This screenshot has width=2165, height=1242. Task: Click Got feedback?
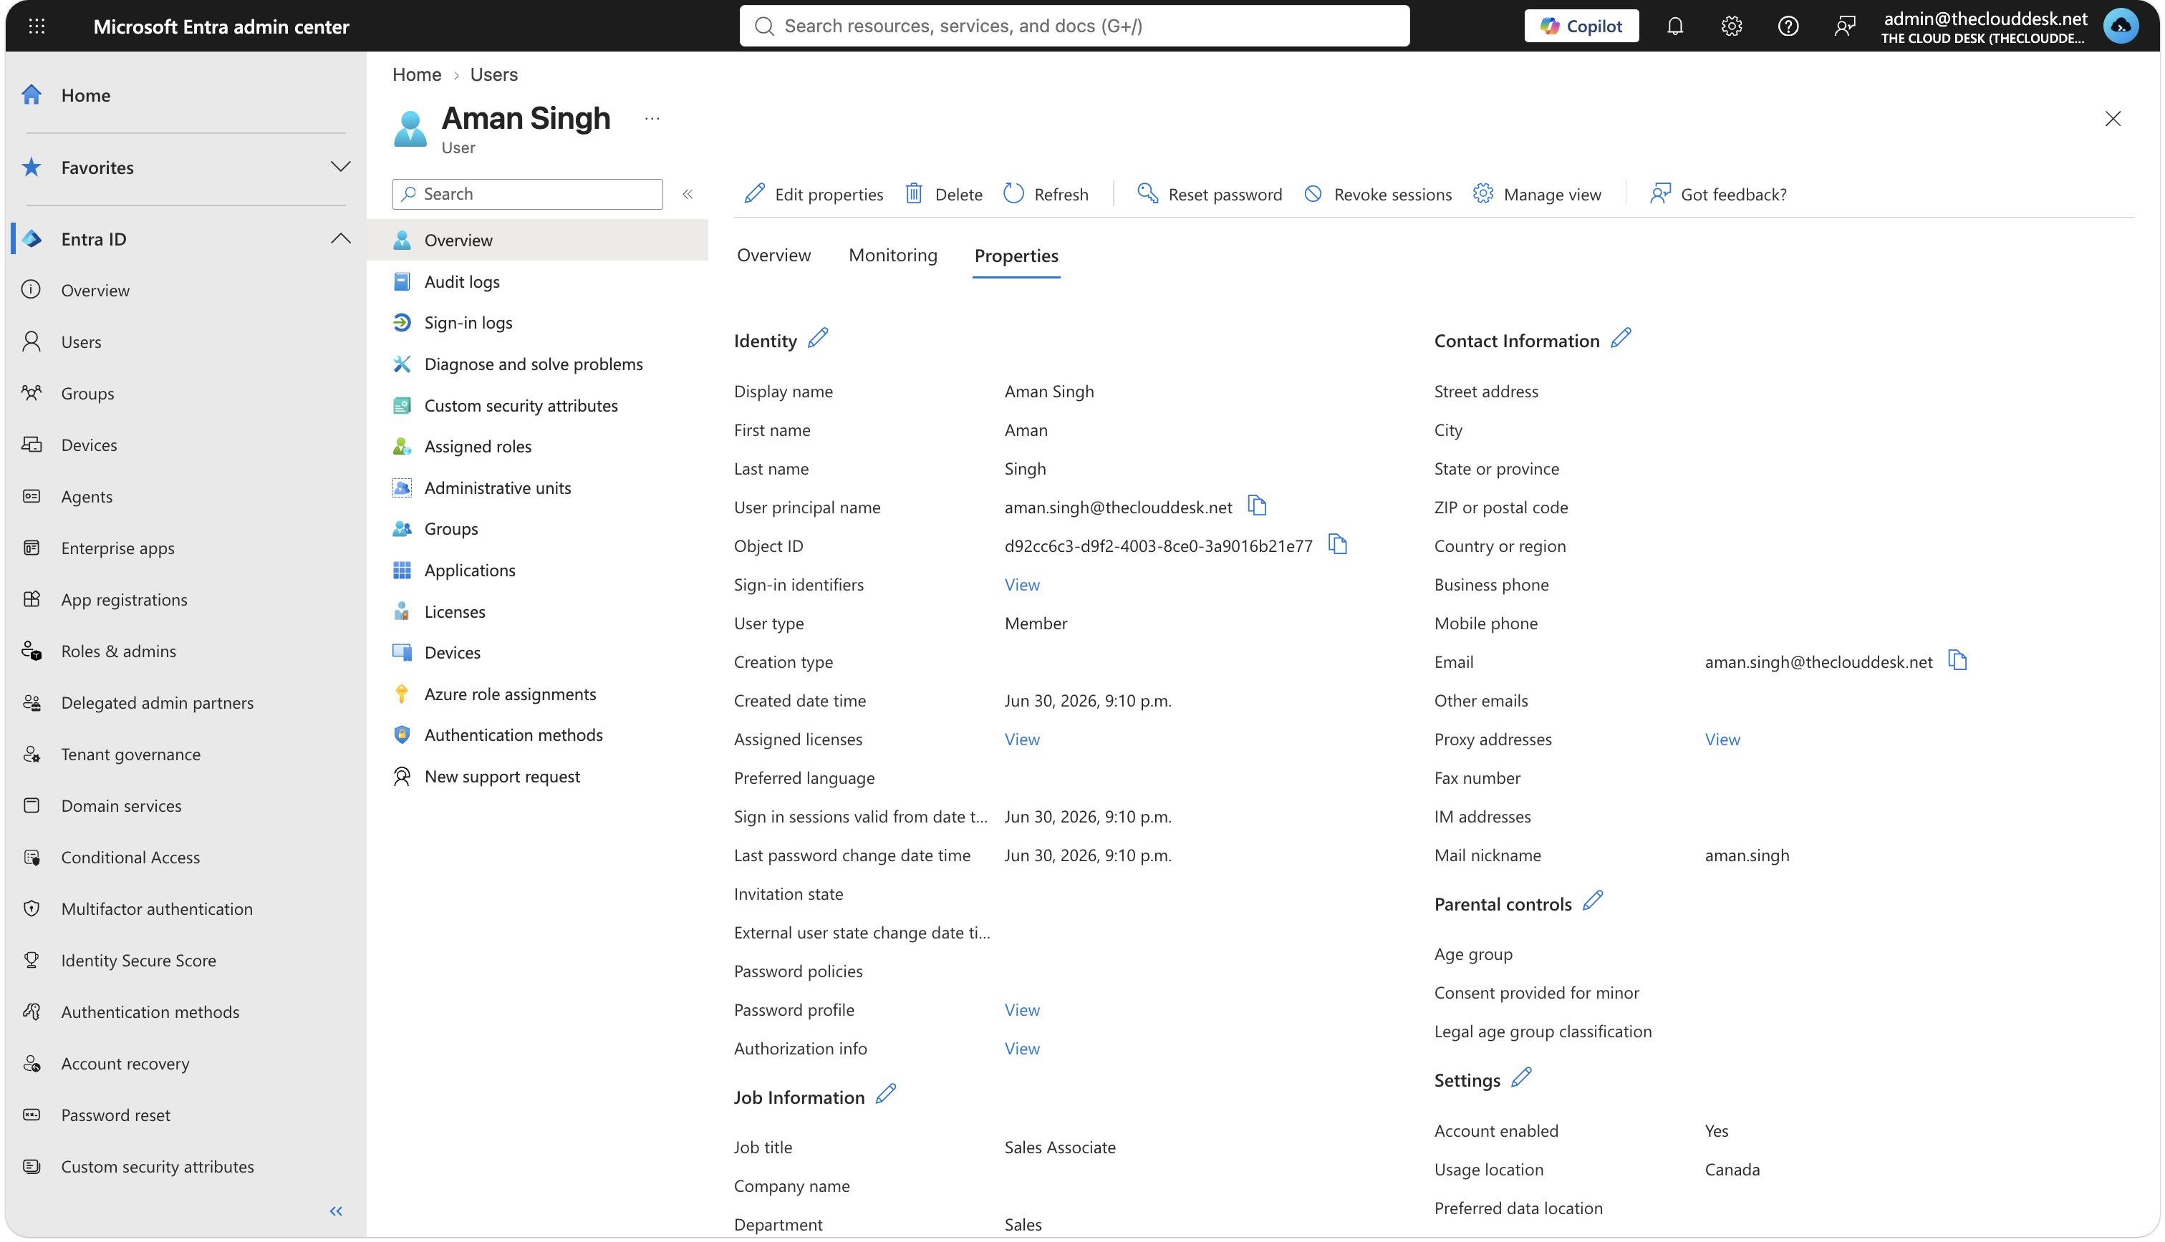click(x=1718, y=195)
